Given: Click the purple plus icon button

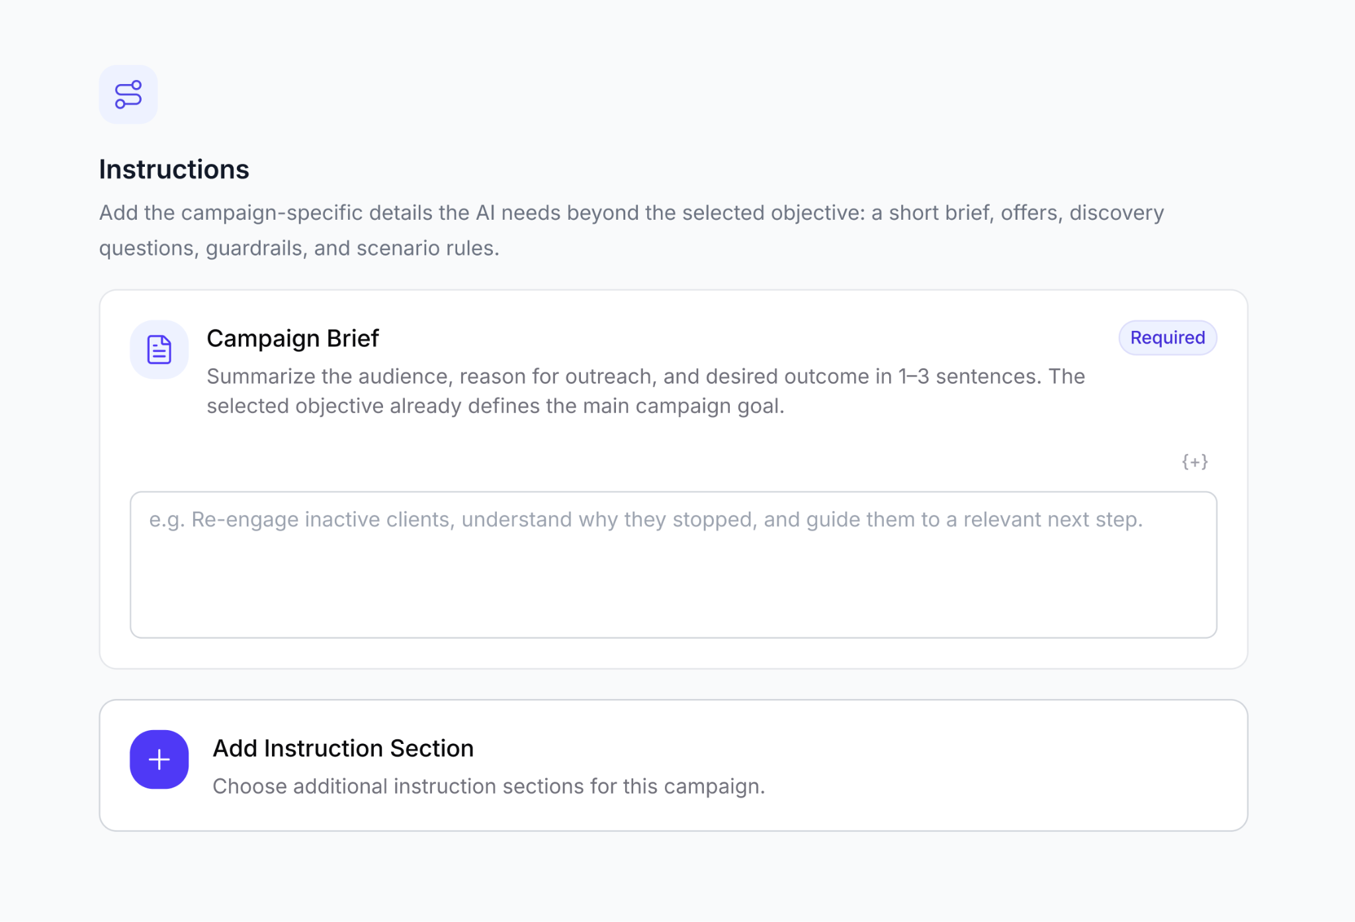Looking at the screenshot, I should (159, 759).
